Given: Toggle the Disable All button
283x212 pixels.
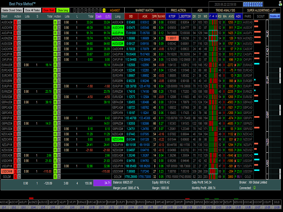Looking at the screenshot, I should (x=275, y=16).
